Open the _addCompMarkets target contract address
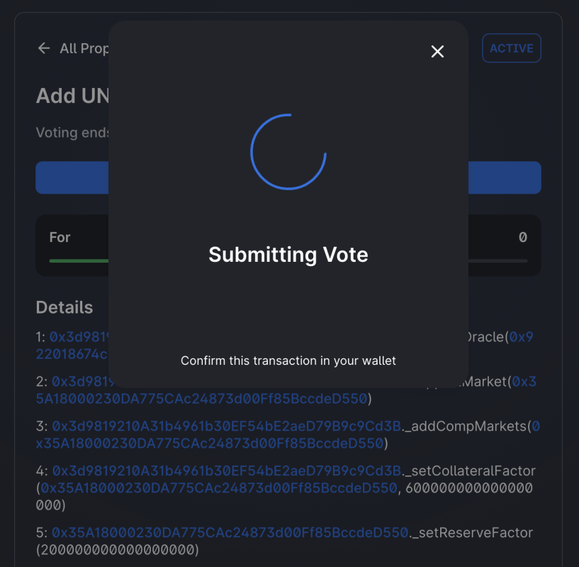The image size is (579, 567). [x=227, y=426]
